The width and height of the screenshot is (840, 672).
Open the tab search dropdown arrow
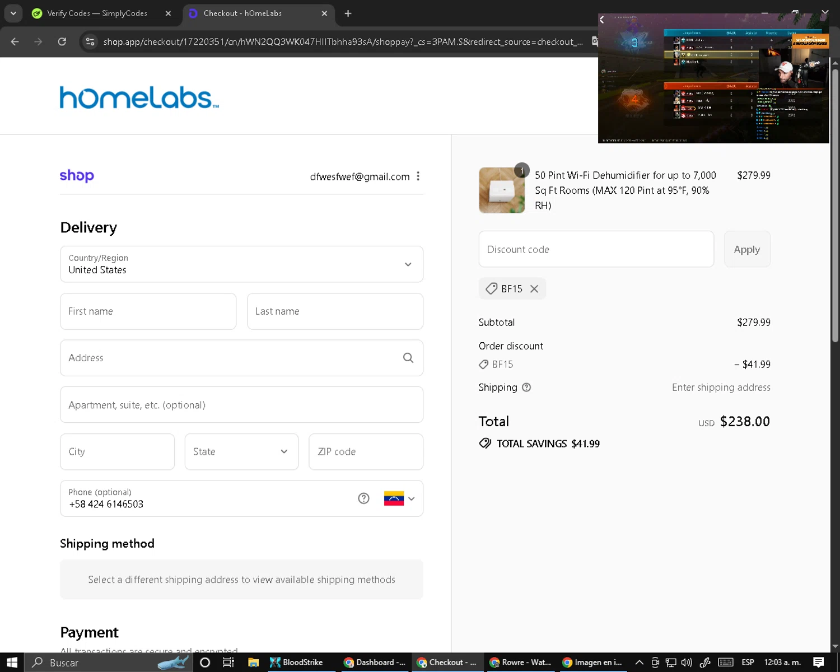point(13,13)
